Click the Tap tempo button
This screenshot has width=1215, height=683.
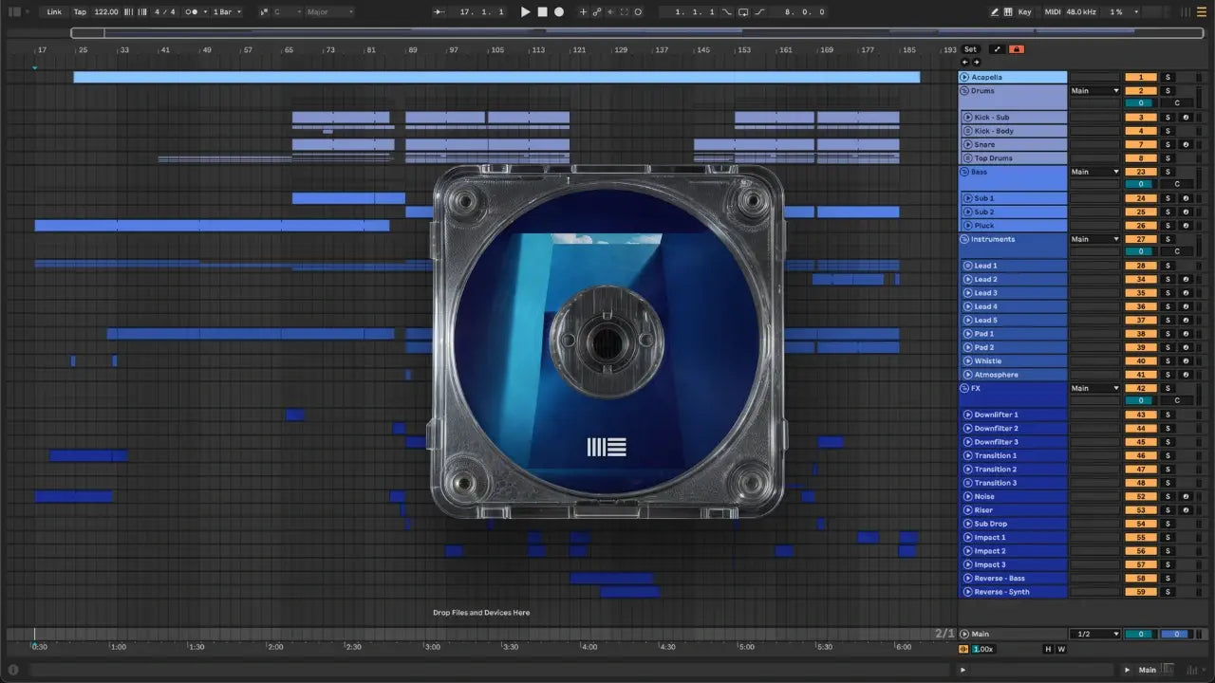[80, 12]
